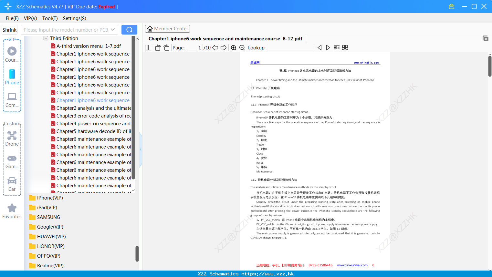Rotate the page counterclockwise

click(x=158, y=48)
